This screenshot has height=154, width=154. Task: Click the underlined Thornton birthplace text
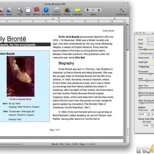click(13, 107)
